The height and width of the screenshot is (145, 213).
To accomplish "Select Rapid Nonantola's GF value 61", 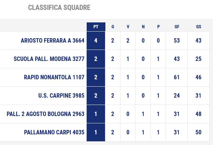I will [x=177, y=77].
